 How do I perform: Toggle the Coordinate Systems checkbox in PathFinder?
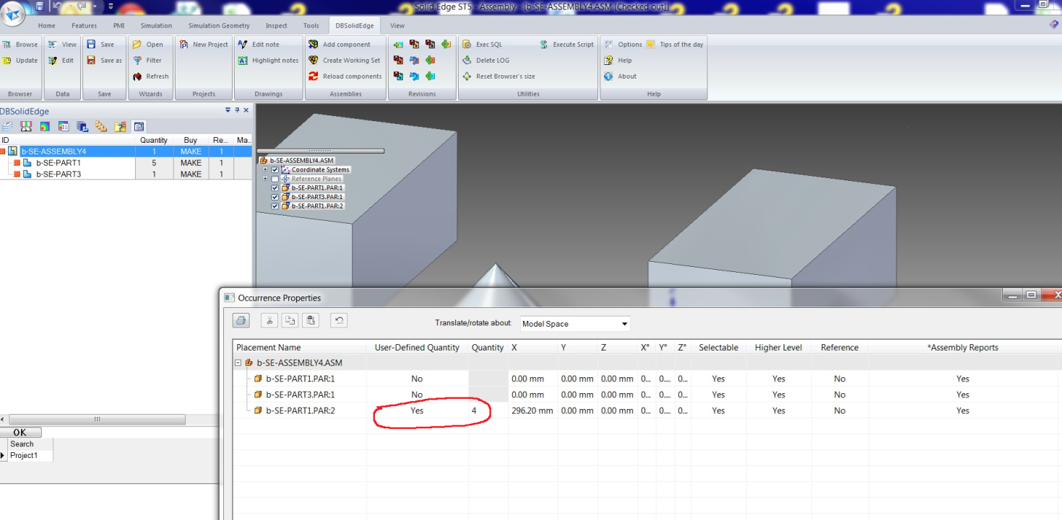[275, 169]
